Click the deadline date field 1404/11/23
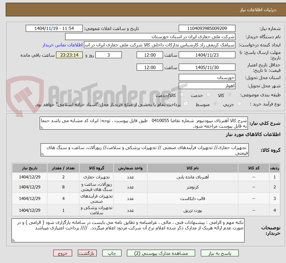Screen dimensions: 286x263 (x=207, y=55)
